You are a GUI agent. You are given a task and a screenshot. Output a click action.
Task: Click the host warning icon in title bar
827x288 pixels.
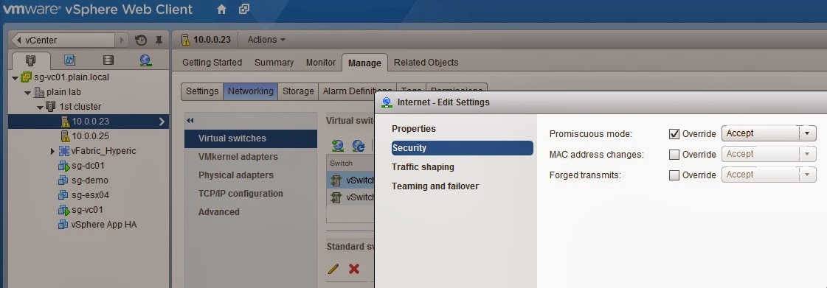pos(185,40)
